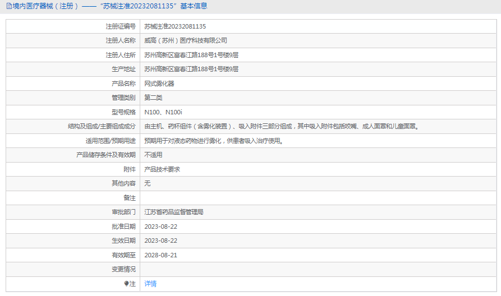Select approving department 江苏省药品监督管理局
Image resolution: width=501 pixels, height=296 pixels.
pyautogui.click(x=174, y=212)
